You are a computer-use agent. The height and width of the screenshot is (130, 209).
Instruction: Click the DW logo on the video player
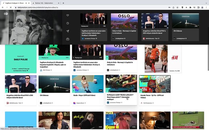tap(6, 14)
